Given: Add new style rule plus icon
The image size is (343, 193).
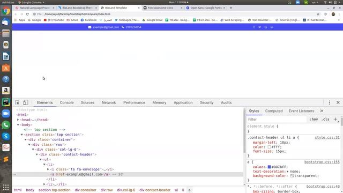Looking at the screenshot, I should click(335, 119).
